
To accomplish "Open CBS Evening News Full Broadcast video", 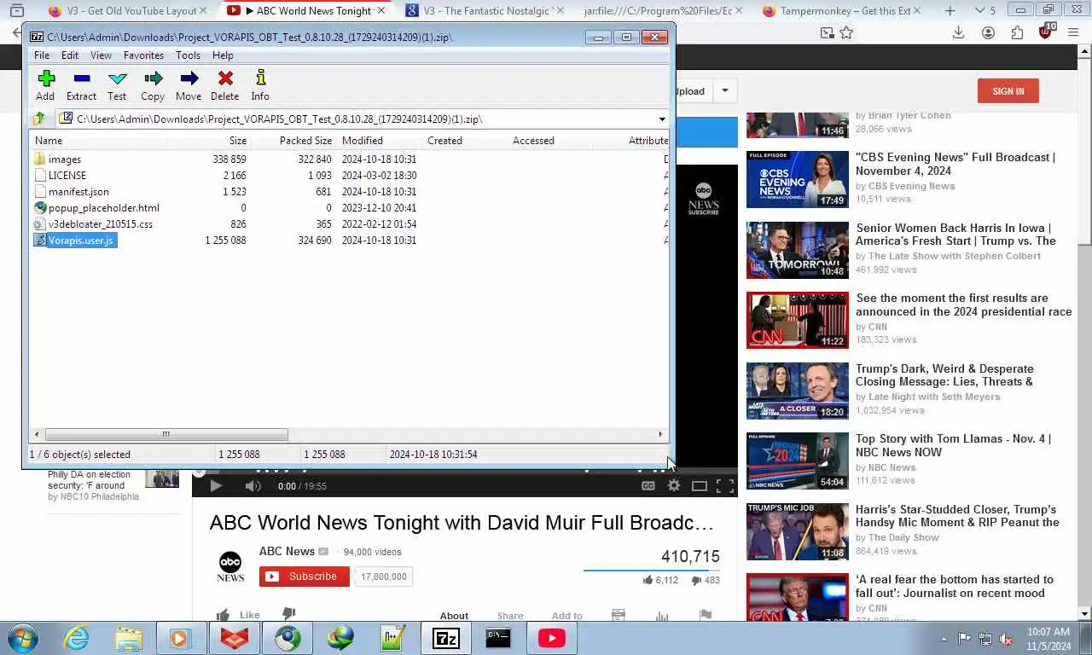I will coord(955,164).
